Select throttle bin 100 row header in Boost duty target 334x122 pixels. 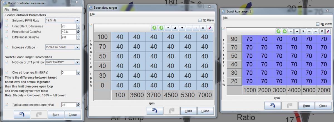tap(102, 37)
